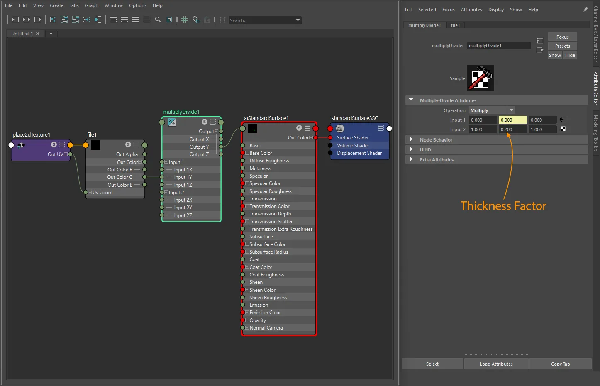Open the Selected menu in Attribute Editor
The width and height of the screenshot is (600, 386).
click(x=427, y=10)
